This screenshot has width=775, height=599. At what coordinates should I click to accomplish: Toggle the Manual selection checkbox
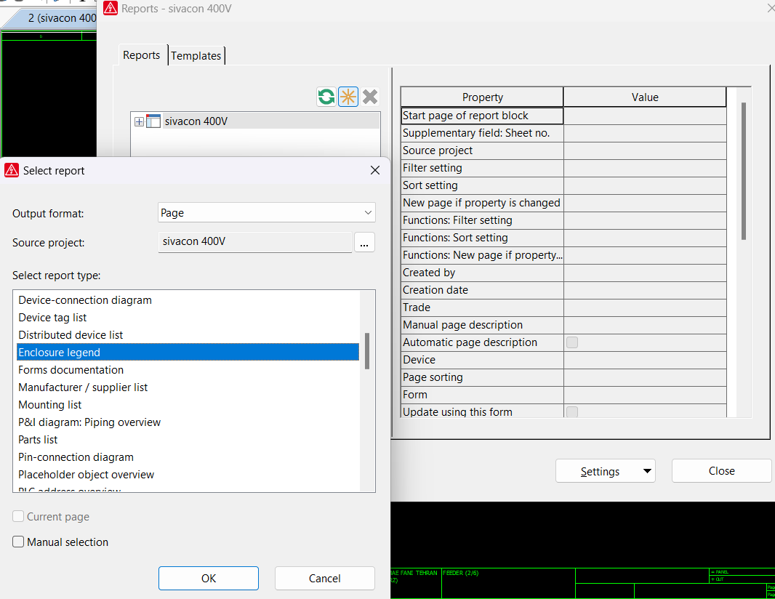tap(18, 542)
